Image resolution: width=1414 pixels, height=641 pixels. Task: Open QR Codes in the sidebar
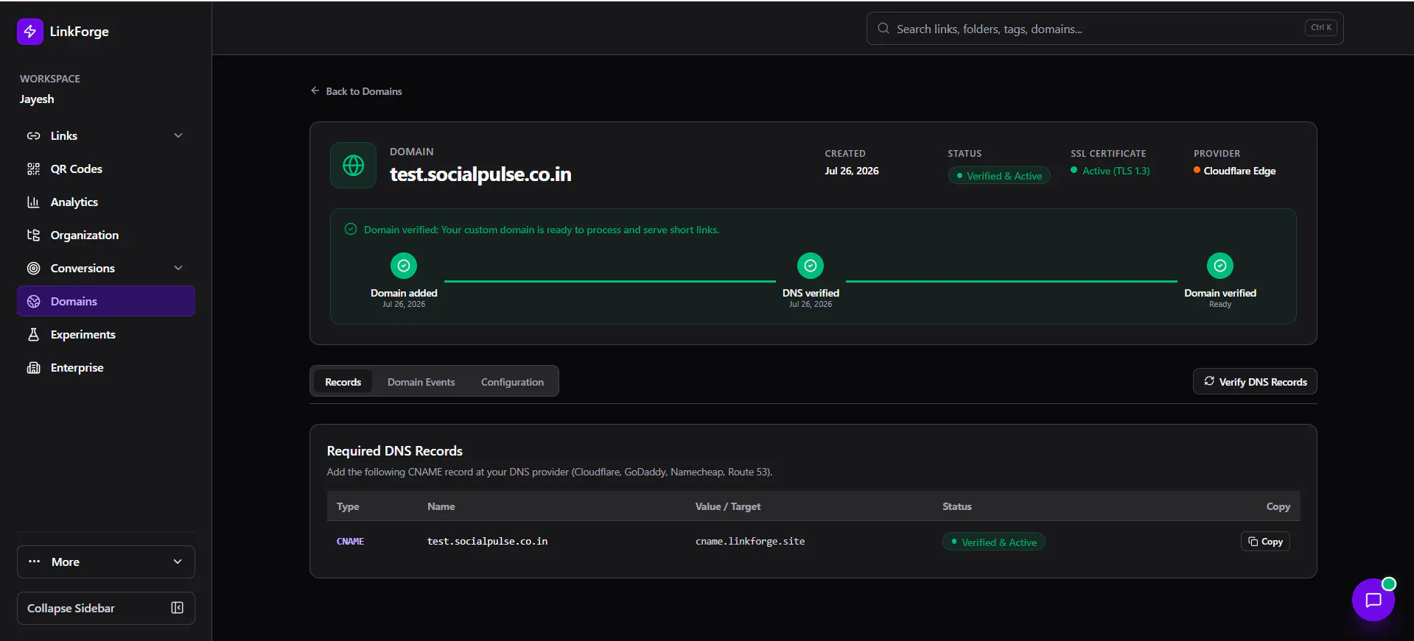coord(106,169)
